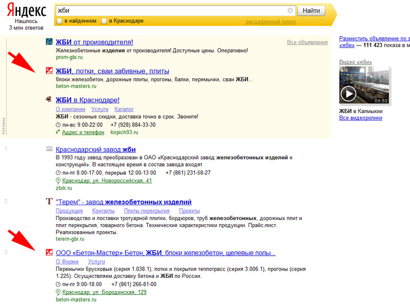Open Контакты sitelink
This screenshot has height=307, width=410.
pos(104,211)
